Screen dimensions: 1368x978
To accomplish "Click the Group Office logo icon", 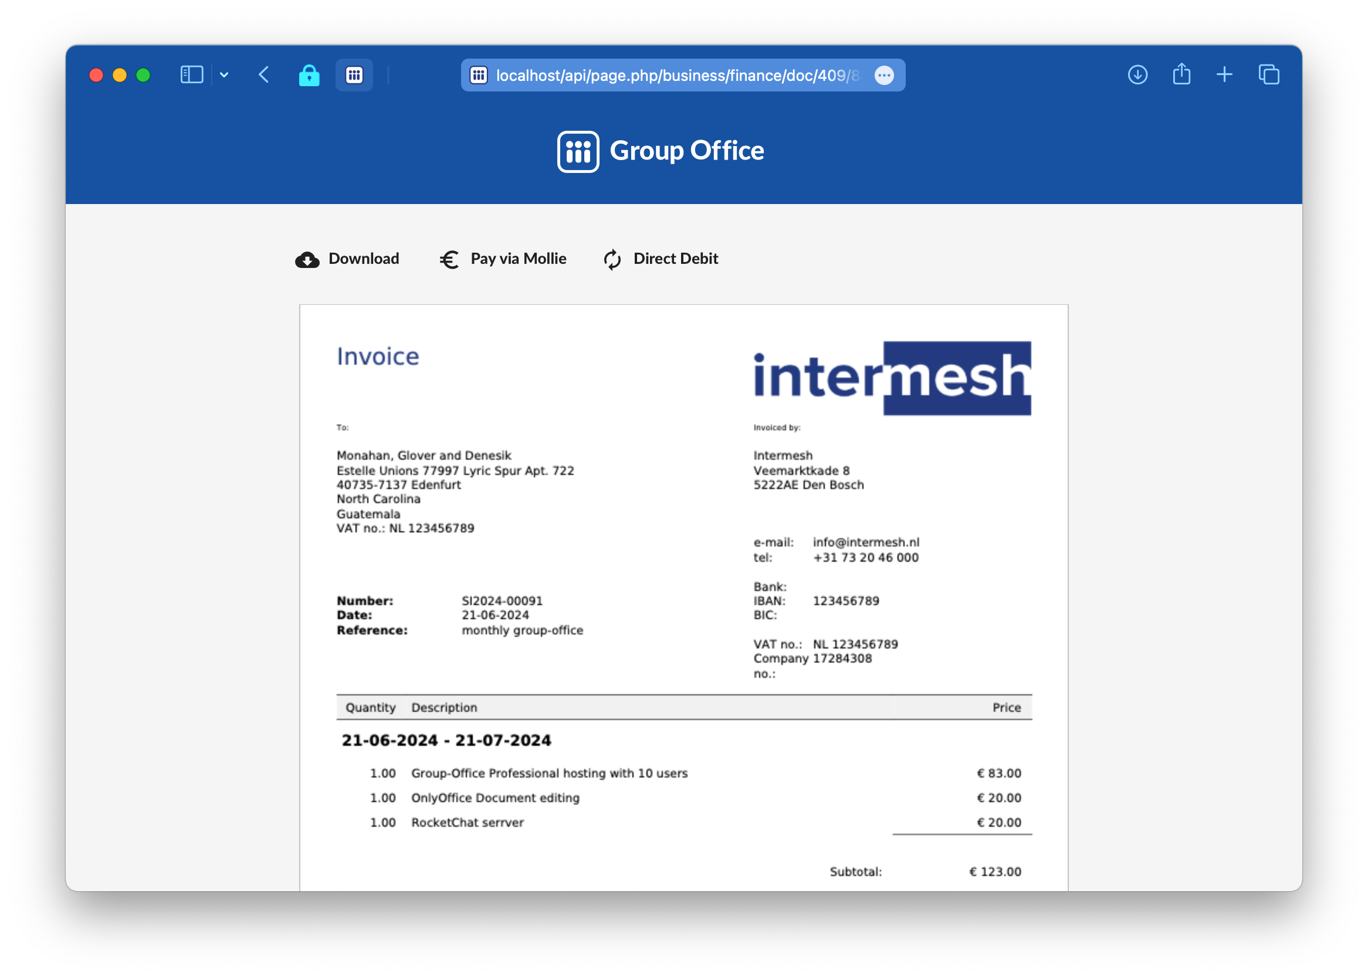I will 578,150.
